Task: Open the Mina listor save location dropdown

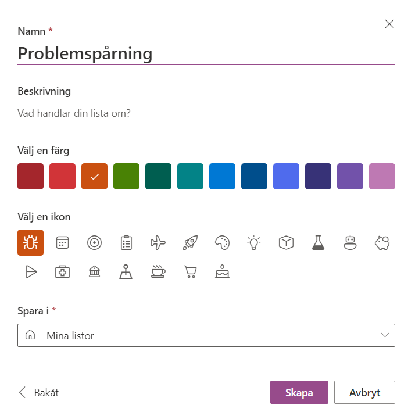Action: click(206, 335)
